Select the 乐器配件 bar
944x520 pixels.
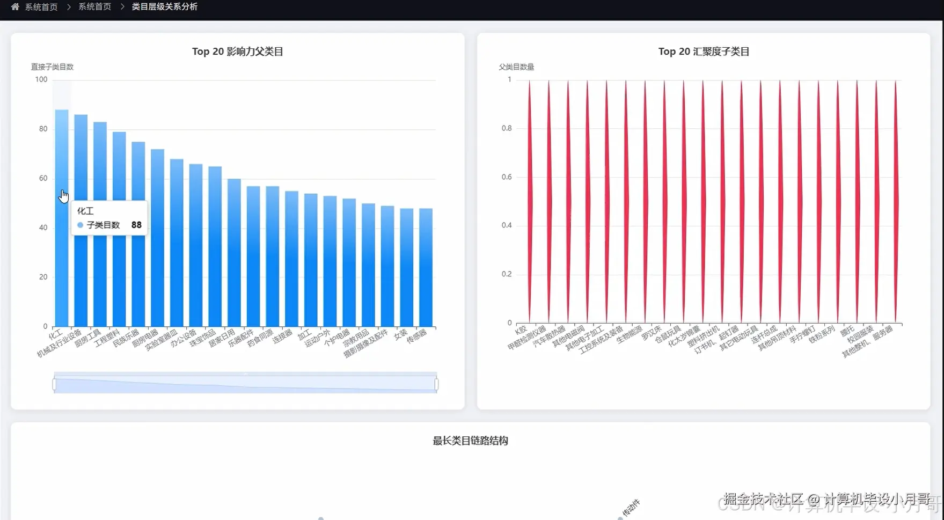point(253,257)
